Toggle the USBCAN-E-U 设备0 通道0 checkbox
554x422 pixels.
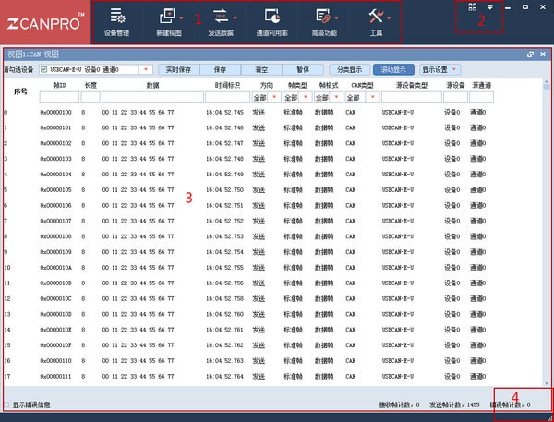pyautogui.click(x=43, y=69)
